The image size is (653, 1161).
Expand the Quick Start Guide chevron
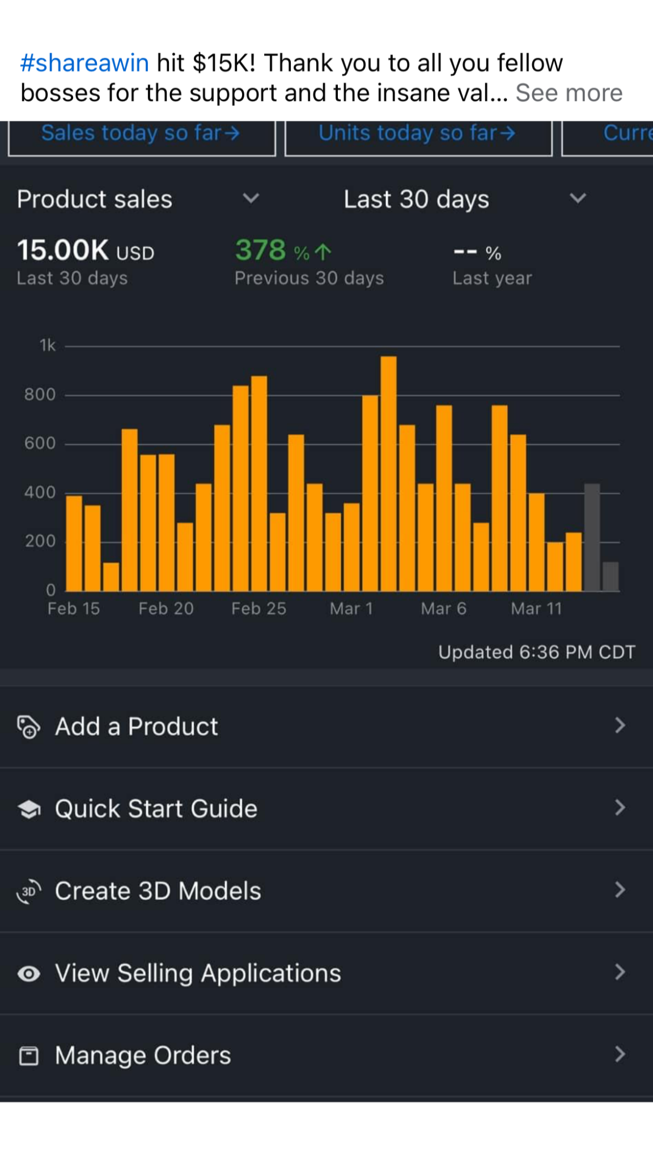[x=620, y=808]
